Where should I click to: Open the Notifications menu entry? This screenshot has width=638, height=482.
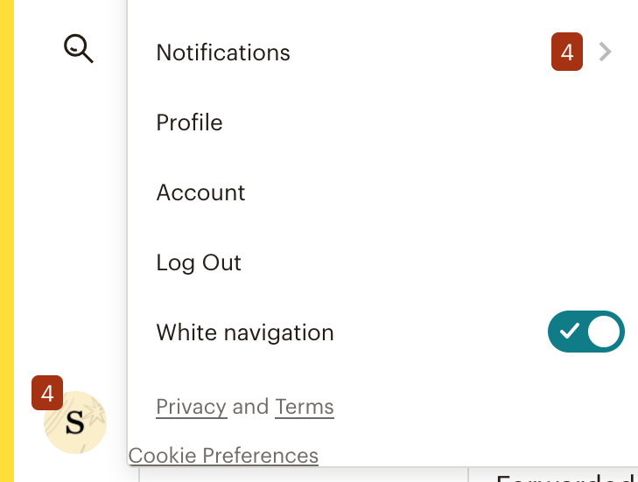(x=382, y=52)
